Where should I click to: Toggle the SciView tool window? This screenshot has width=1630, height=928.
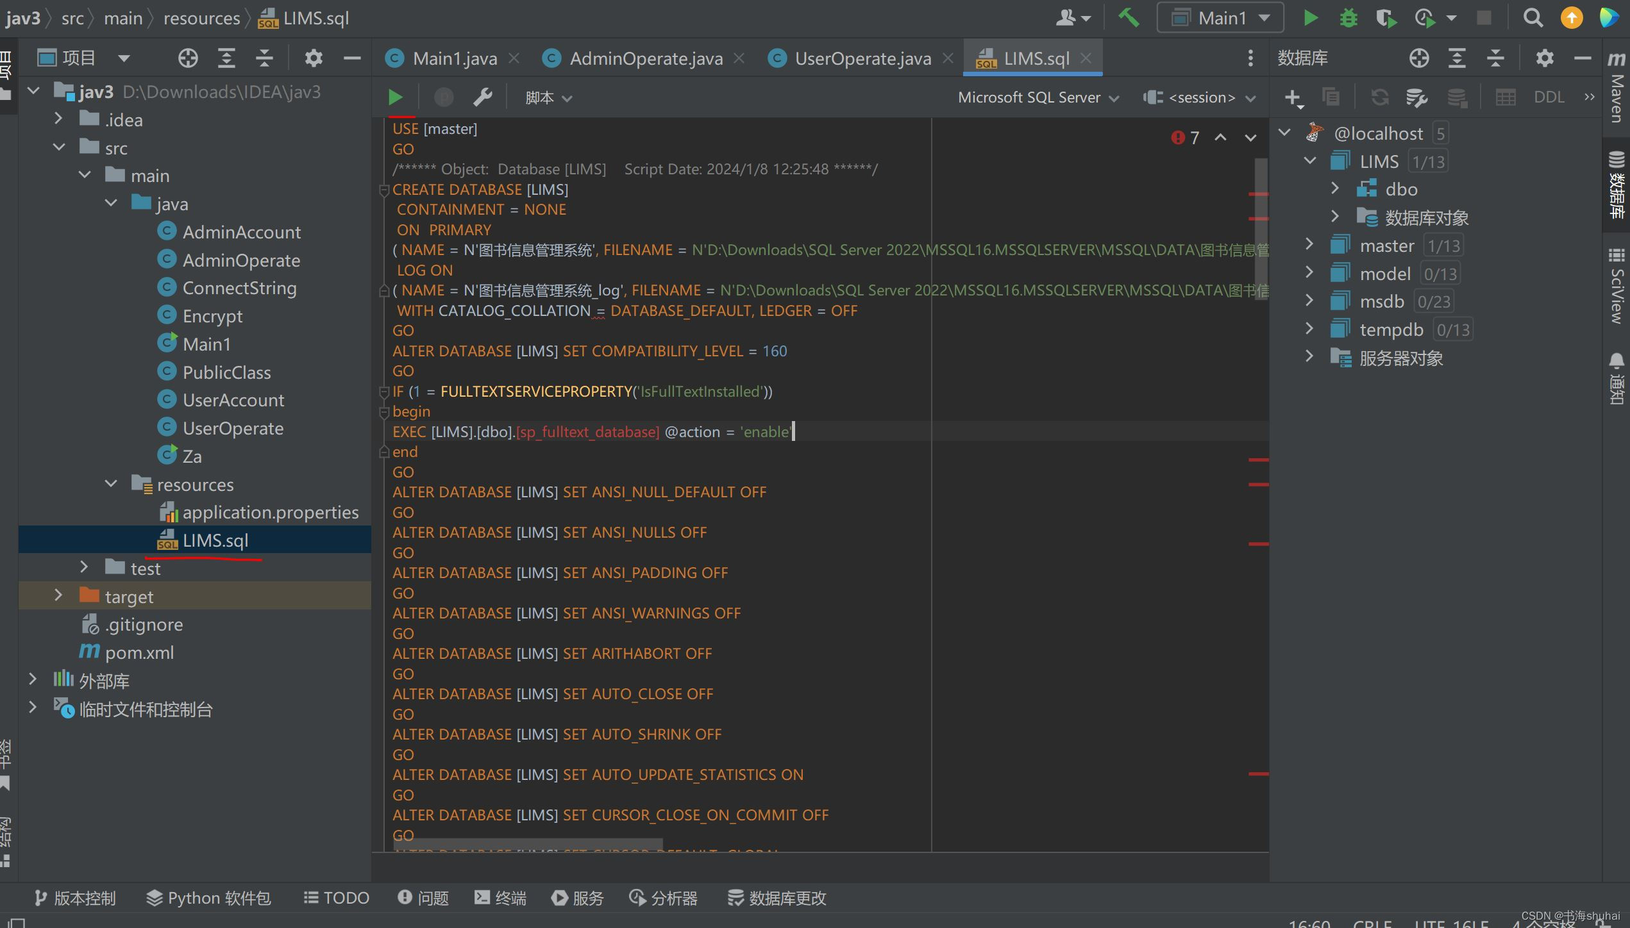click(1617, 286)
